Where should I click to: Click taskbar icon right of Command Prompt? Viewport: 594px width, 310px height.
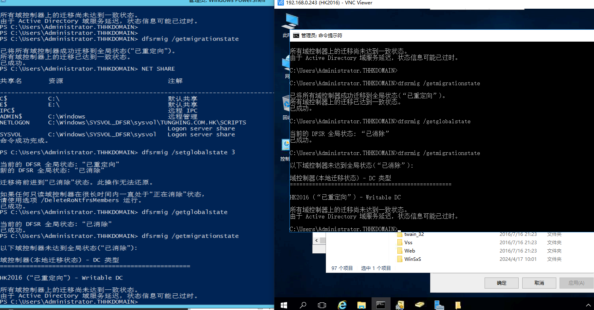(x=400, y=305)
